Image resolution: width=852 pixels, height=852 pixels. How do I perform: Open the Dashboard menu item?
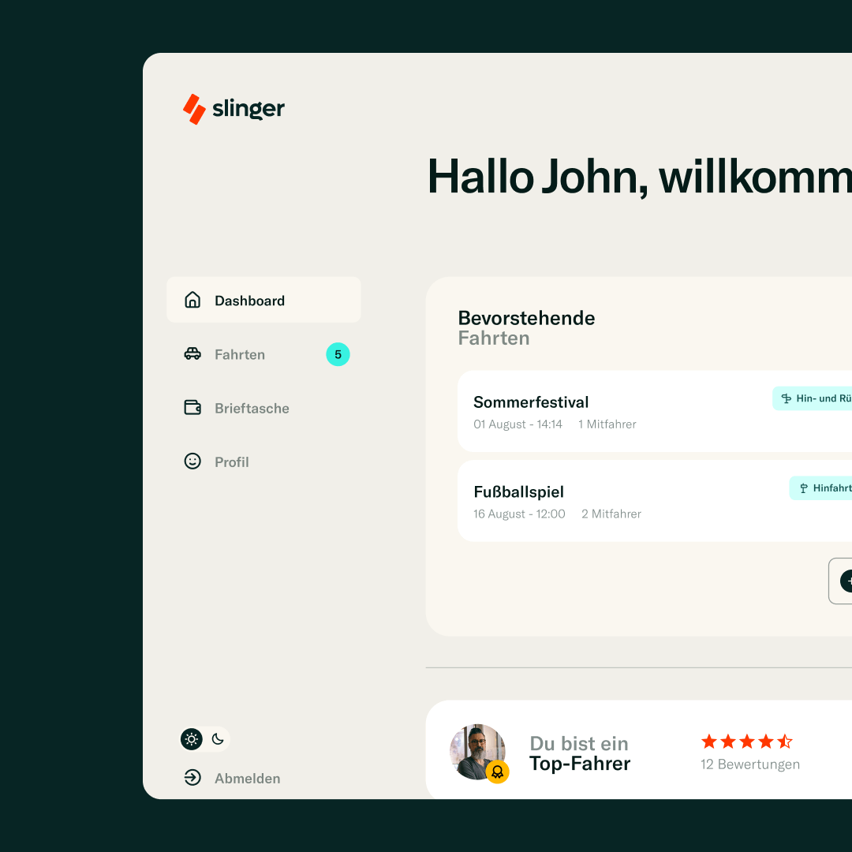pyautogui.click(x=263, y=300)
